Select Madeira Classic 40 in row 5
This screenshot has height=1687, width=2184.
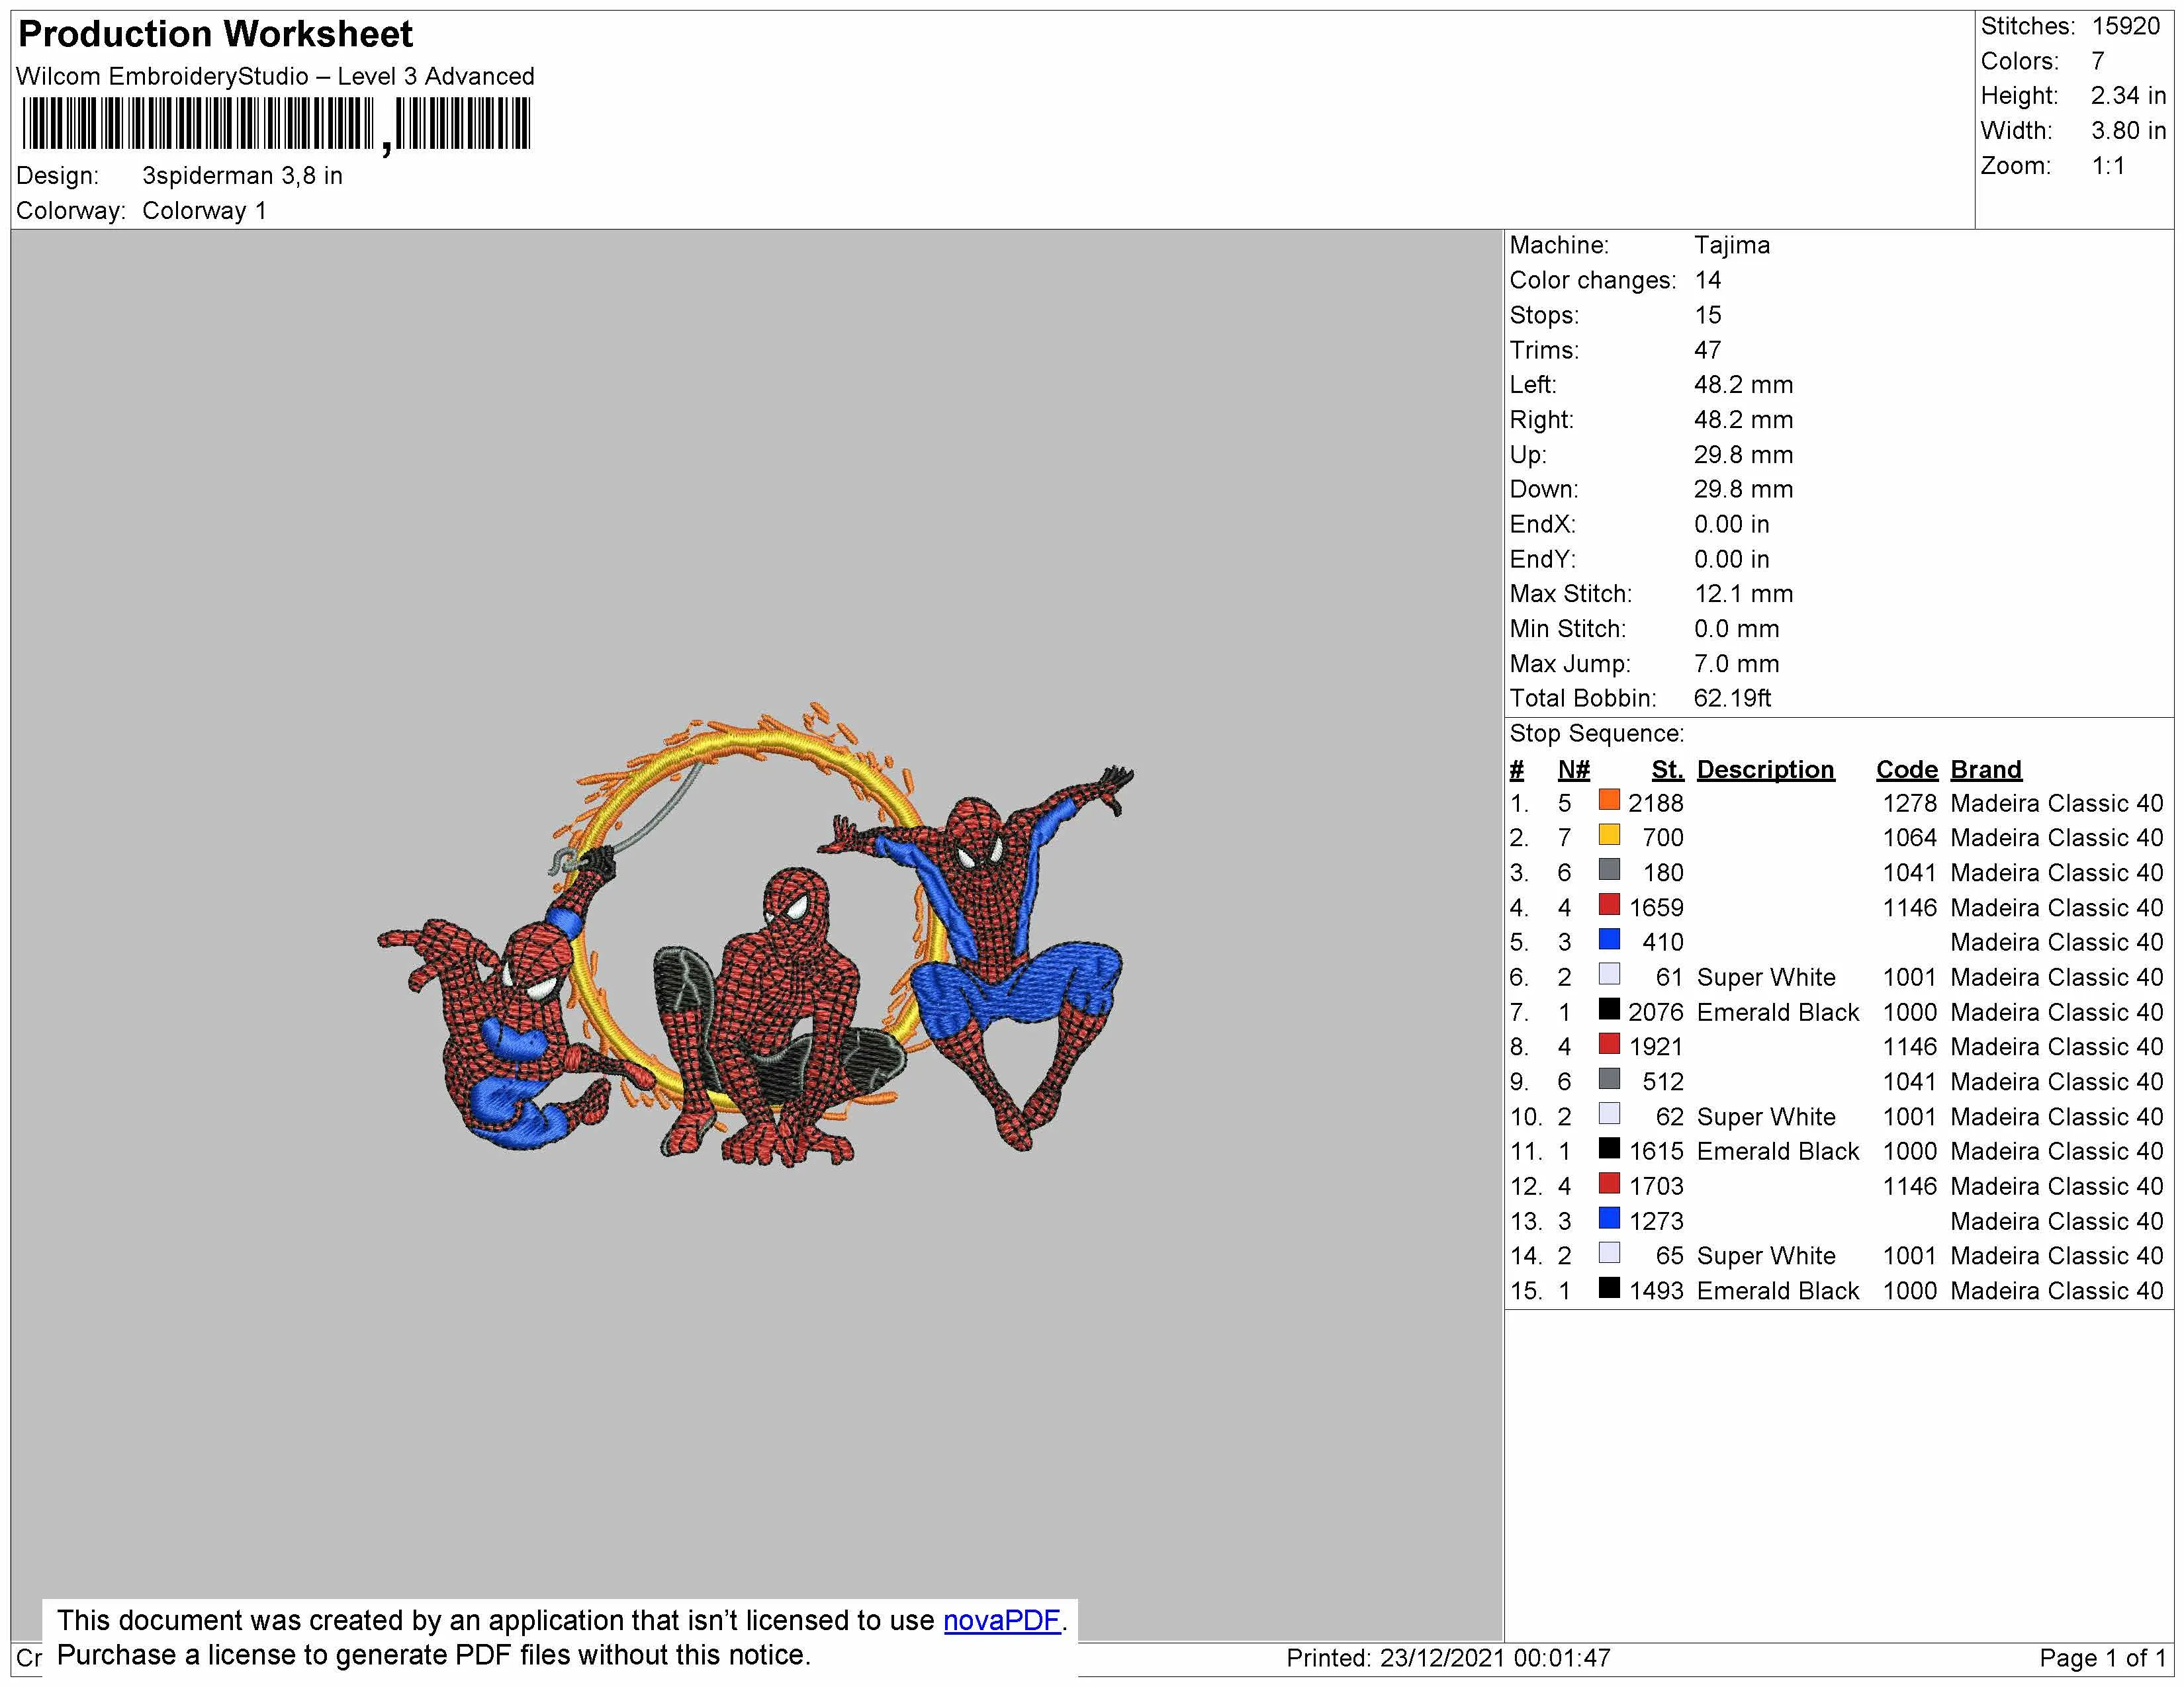pyautogui.click(x=2056, y=943)
